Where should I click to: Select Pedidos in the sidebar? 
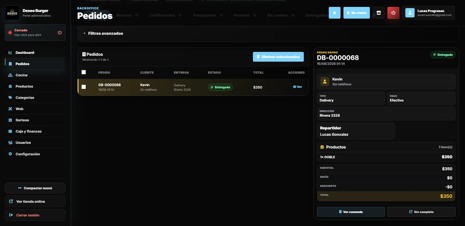coord(35,64)
